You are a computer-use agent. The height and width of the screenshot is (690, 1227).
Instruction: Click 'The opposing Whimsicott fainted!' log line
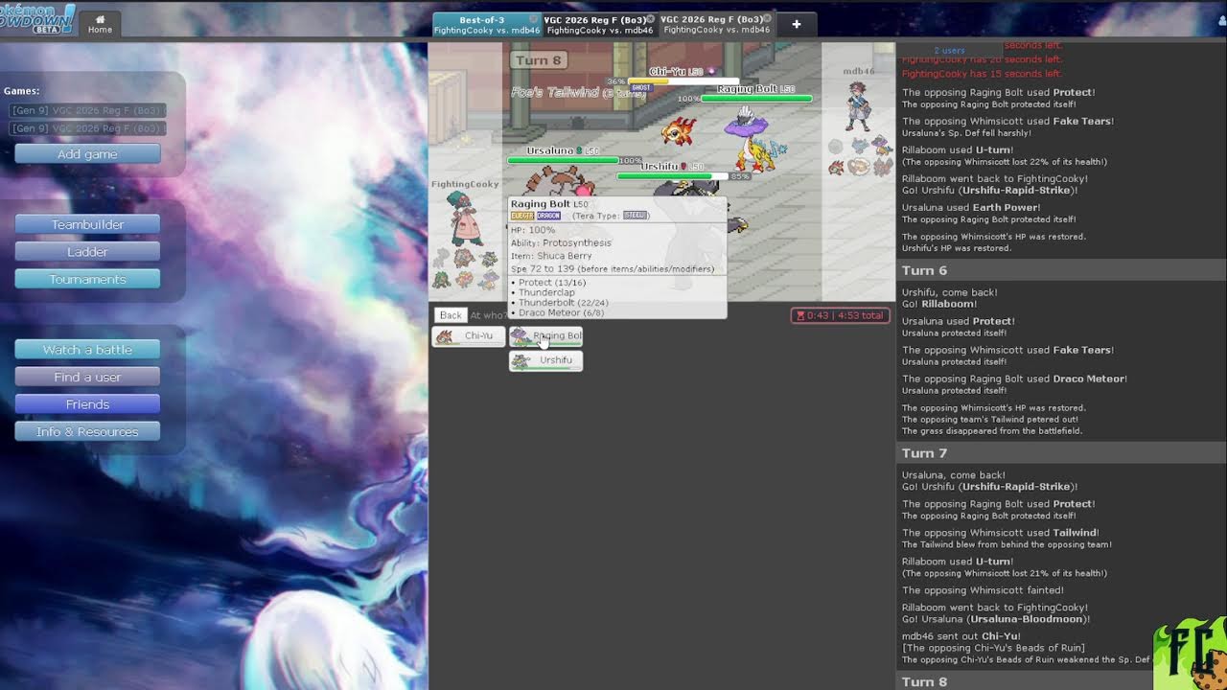(983, 590)
